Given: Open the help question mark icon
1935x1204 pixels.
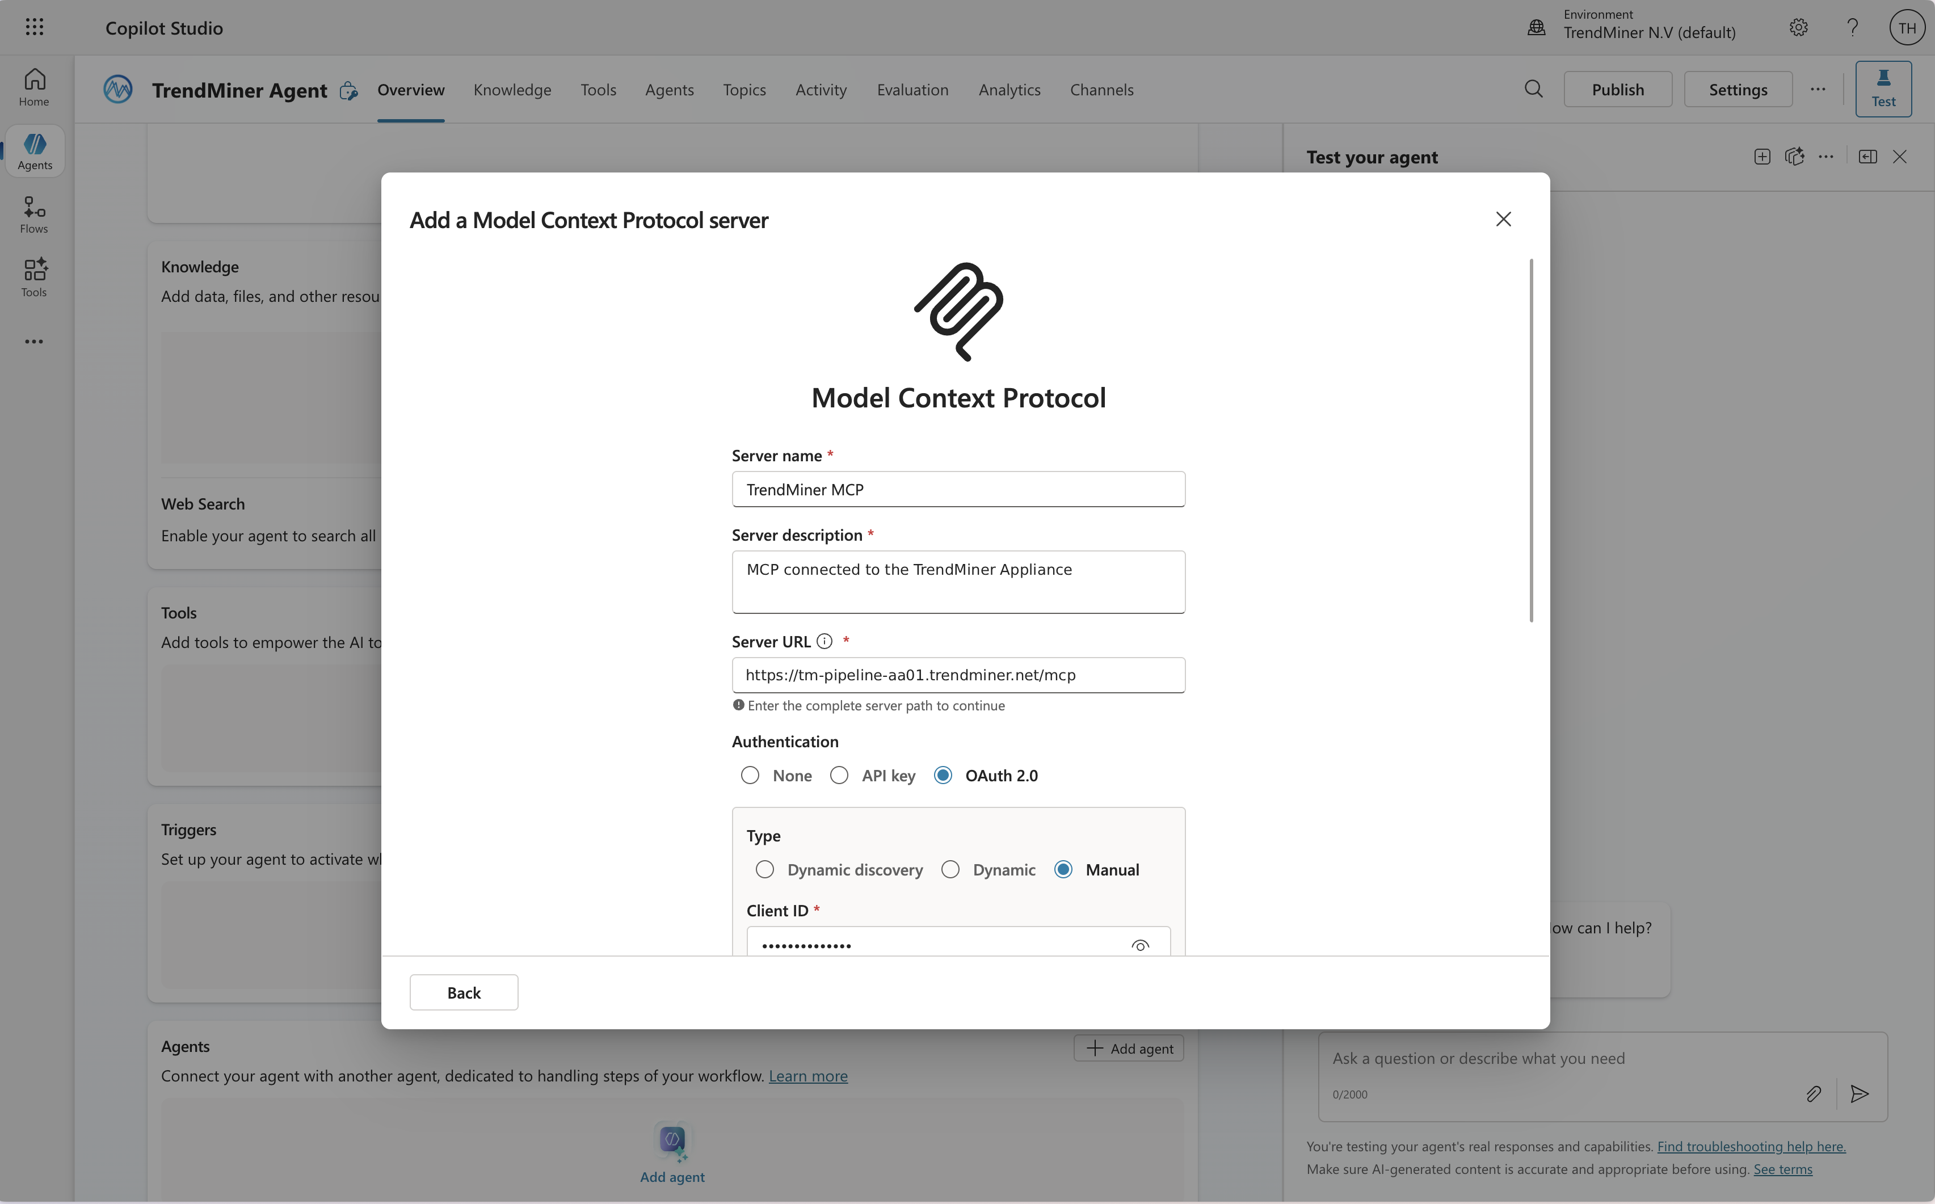Looking at the screenshot, I should pyautogui.click(x=1852, y=27).
